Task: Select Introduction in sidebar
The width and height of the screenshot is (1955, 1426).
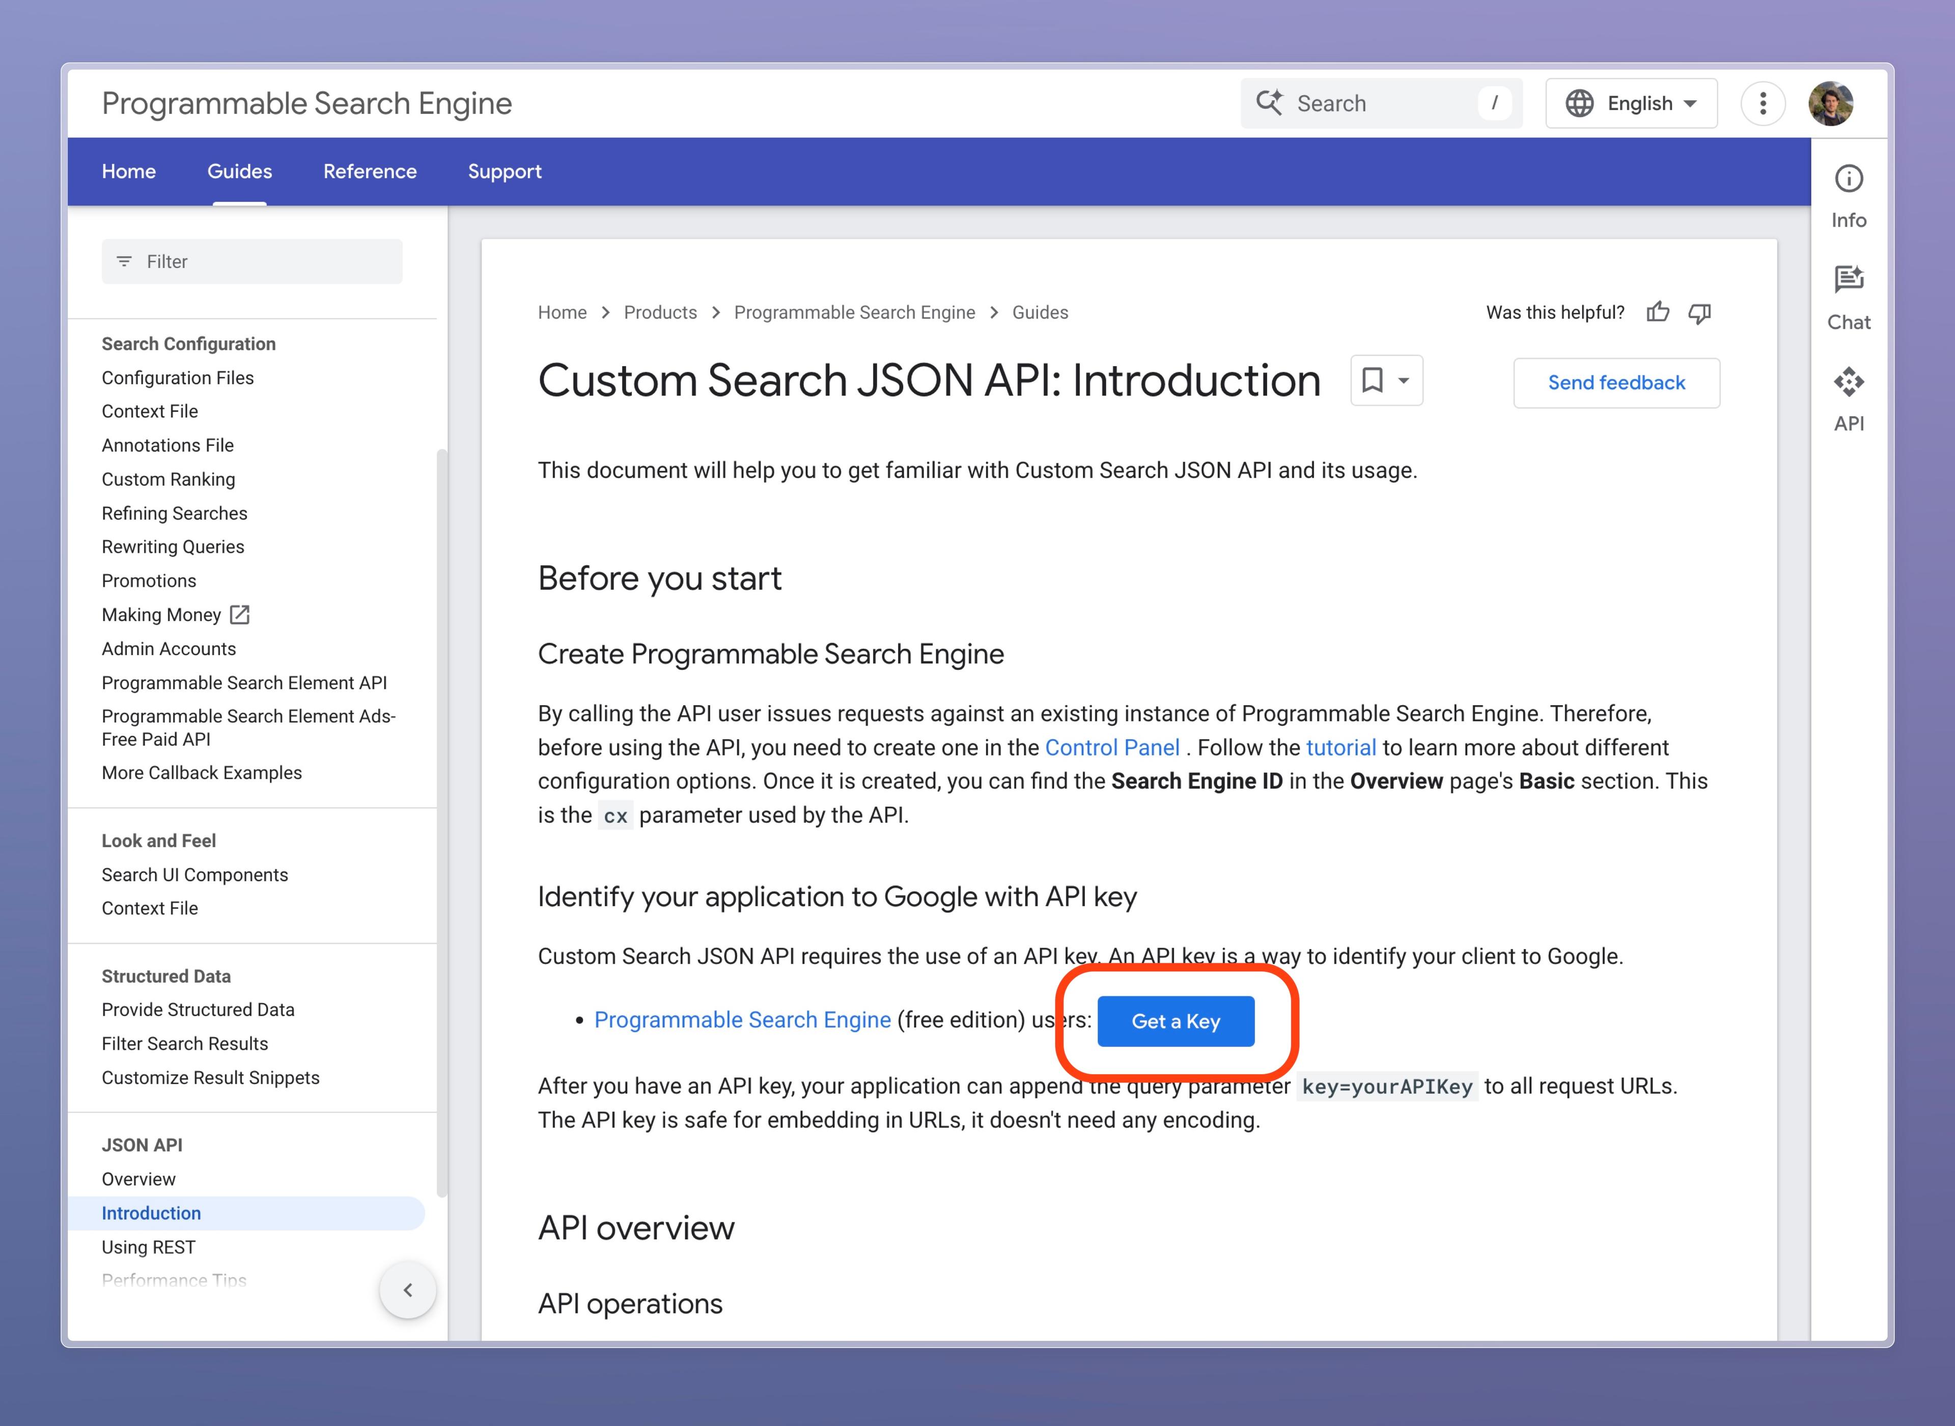Action: (x=246, y=1213)
